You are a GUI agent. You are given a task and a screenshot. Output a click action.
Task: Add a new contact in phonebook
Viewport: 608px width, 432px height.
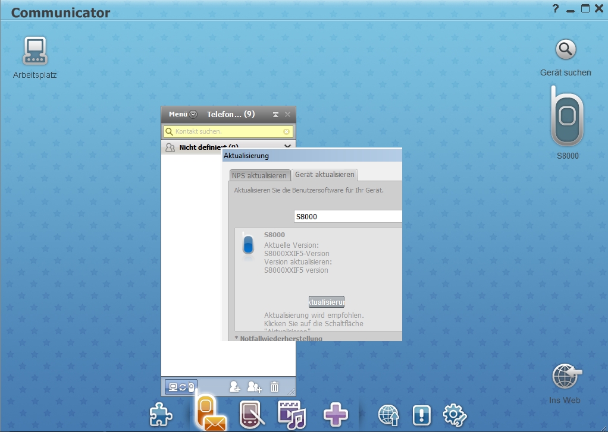(x=234, y=387)
